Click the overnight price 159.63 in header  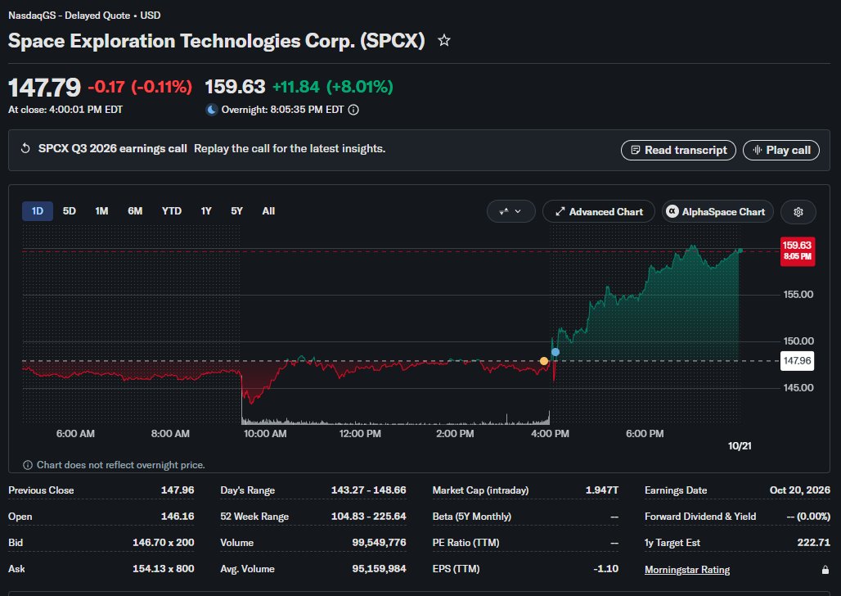pos(235,87)
